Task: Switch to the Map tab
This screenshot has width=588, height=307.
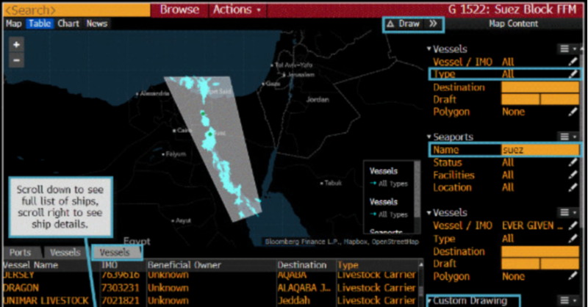Action: pos(14,24)
